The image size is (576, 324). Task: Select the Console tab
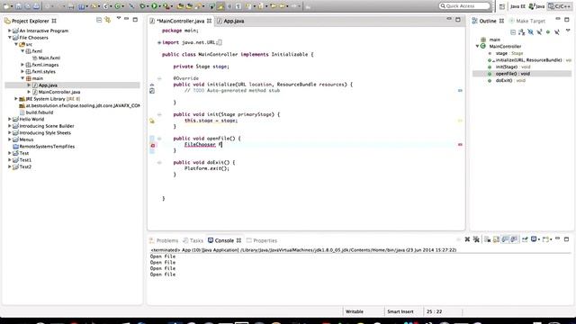tap(224, 240)
